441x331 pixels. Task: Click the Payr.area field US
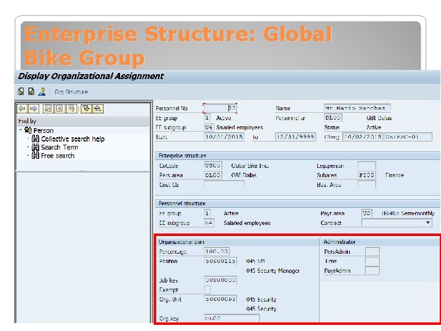pos(367,213)
